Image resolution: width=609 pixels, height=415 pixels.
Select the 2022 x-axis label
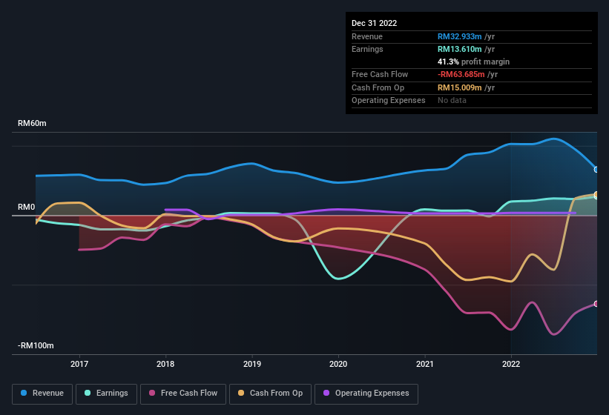[511, 364]
